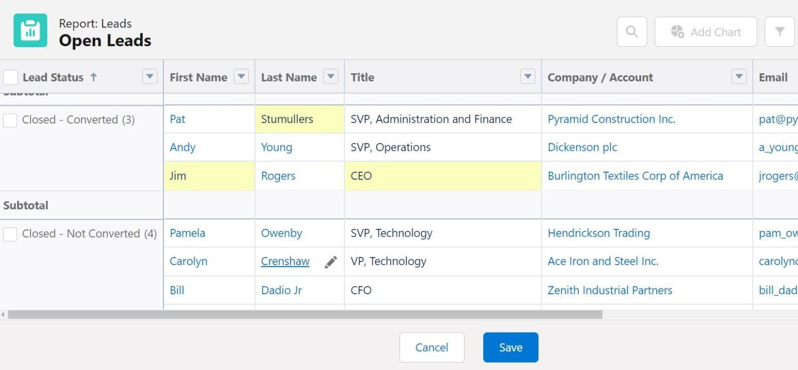Click the Lead Status sort arrow
The width and height of the screenshot is (798, 370).
point(94,77)
